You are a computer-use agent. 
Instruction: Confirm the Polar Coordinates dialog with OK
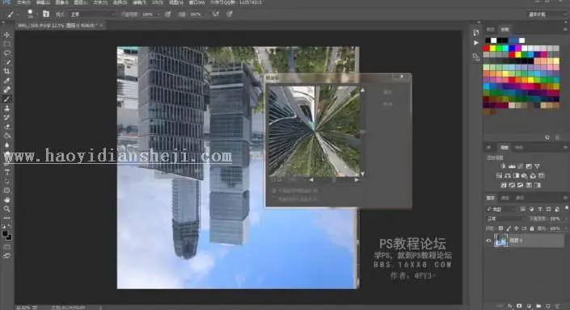tap(387, 92)
